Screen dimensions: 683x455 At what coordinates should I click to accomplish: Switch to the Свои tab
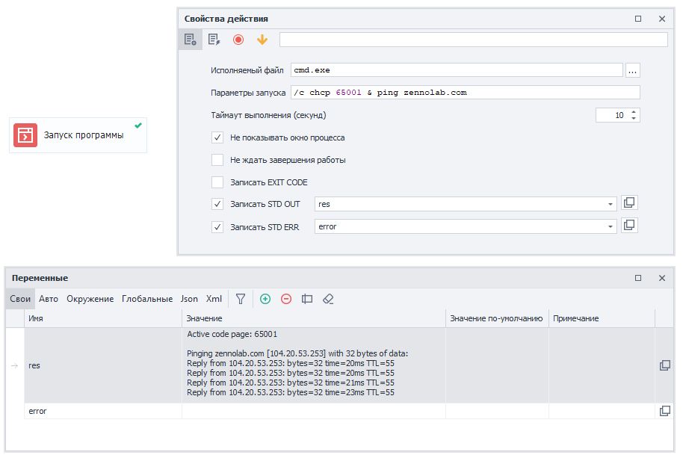(x=20, y=299)
